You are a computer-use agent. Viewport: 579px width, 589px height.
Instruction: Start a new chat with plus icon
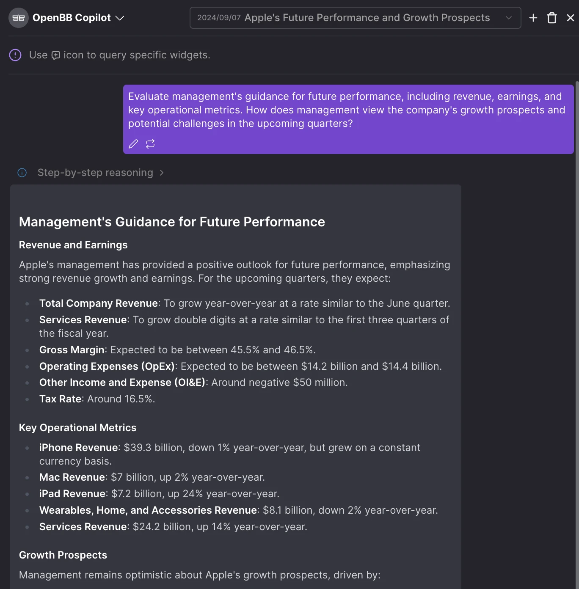click(x=533, y=18)
